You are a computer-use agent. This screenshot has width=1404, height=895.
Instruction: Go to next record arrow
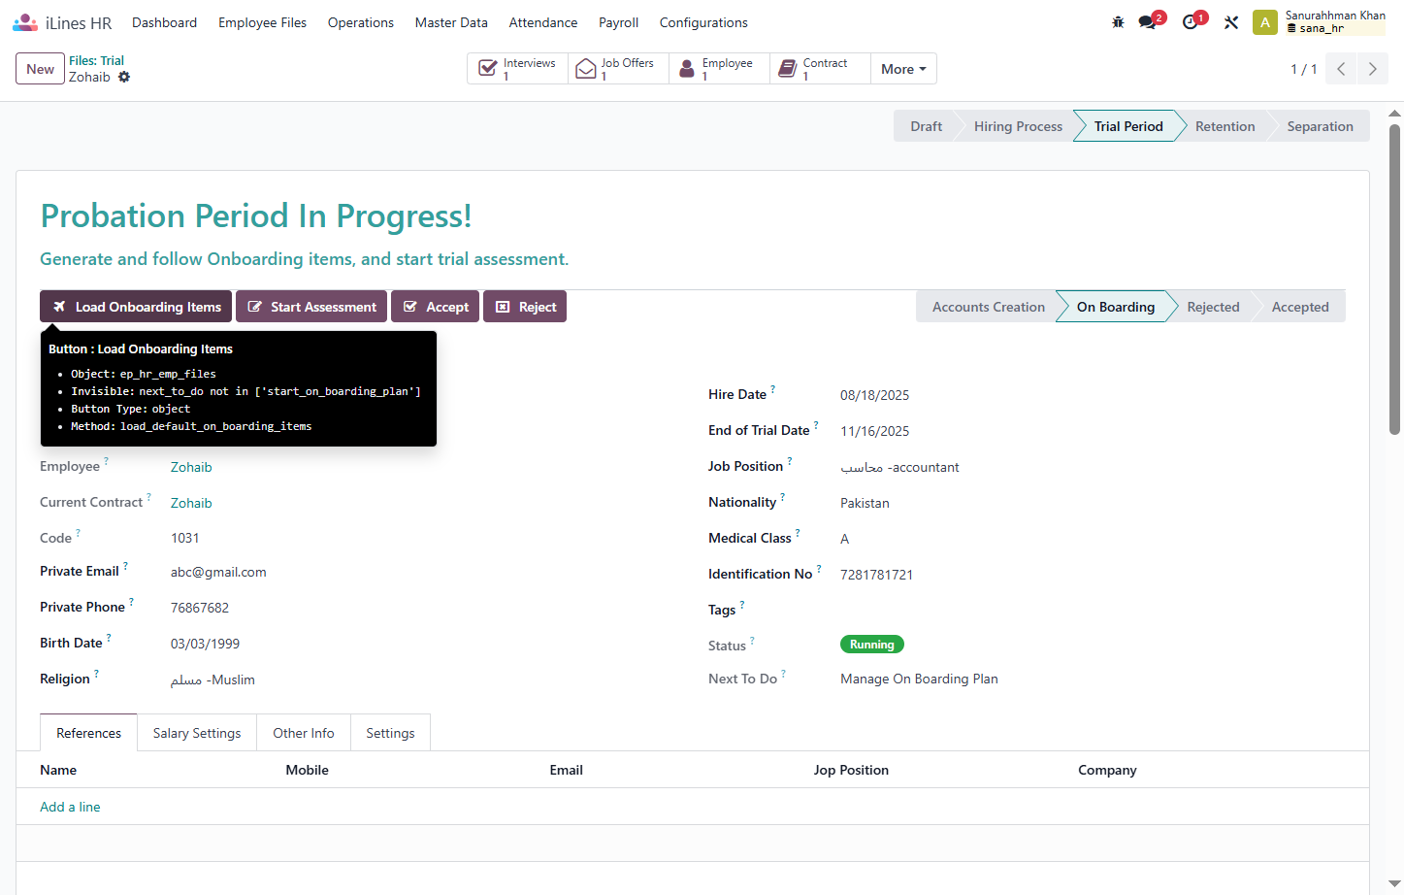click(x=1372, y=69)
